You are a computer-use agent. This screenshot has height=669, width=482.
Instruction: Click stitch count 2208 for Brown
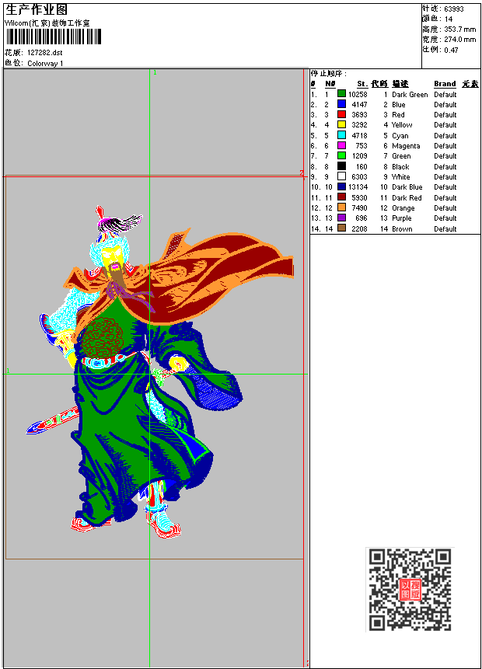coord(359,229)
